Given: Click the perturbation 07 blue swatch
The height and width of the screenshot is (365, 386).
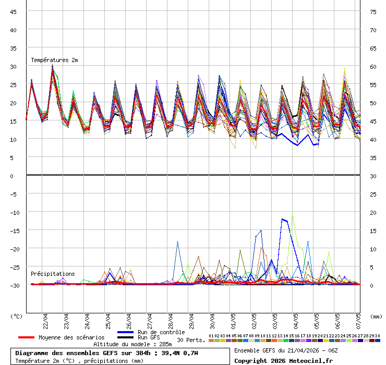Looking at the screenshot, I should pos(245,340).
